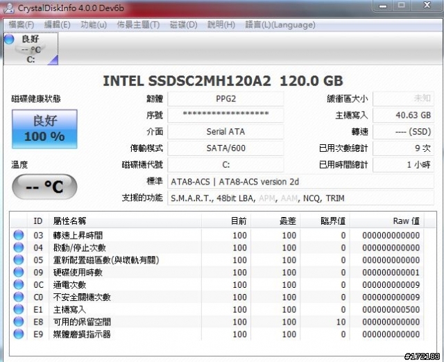Open the 功能(u) menu
This screenshot has height=362, width=444.
coord(94,25)
